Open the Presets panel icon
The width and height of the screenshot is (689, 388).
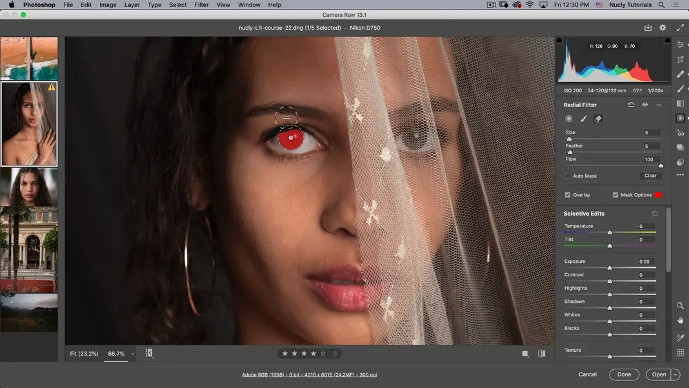(x=680, y=162)
